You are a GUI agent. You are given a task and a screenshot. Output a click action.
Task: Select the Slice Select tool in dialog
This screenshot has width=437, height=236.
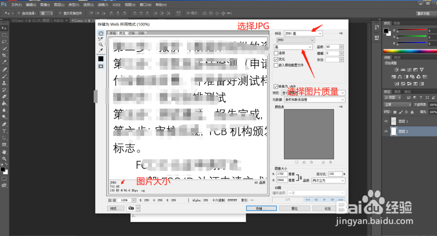tap(101, 39)
